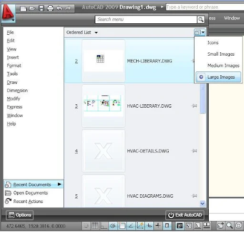This screenshot has height=232, width=244.
Task: Click in the Search menu field
Action: [x=146, y=20]
